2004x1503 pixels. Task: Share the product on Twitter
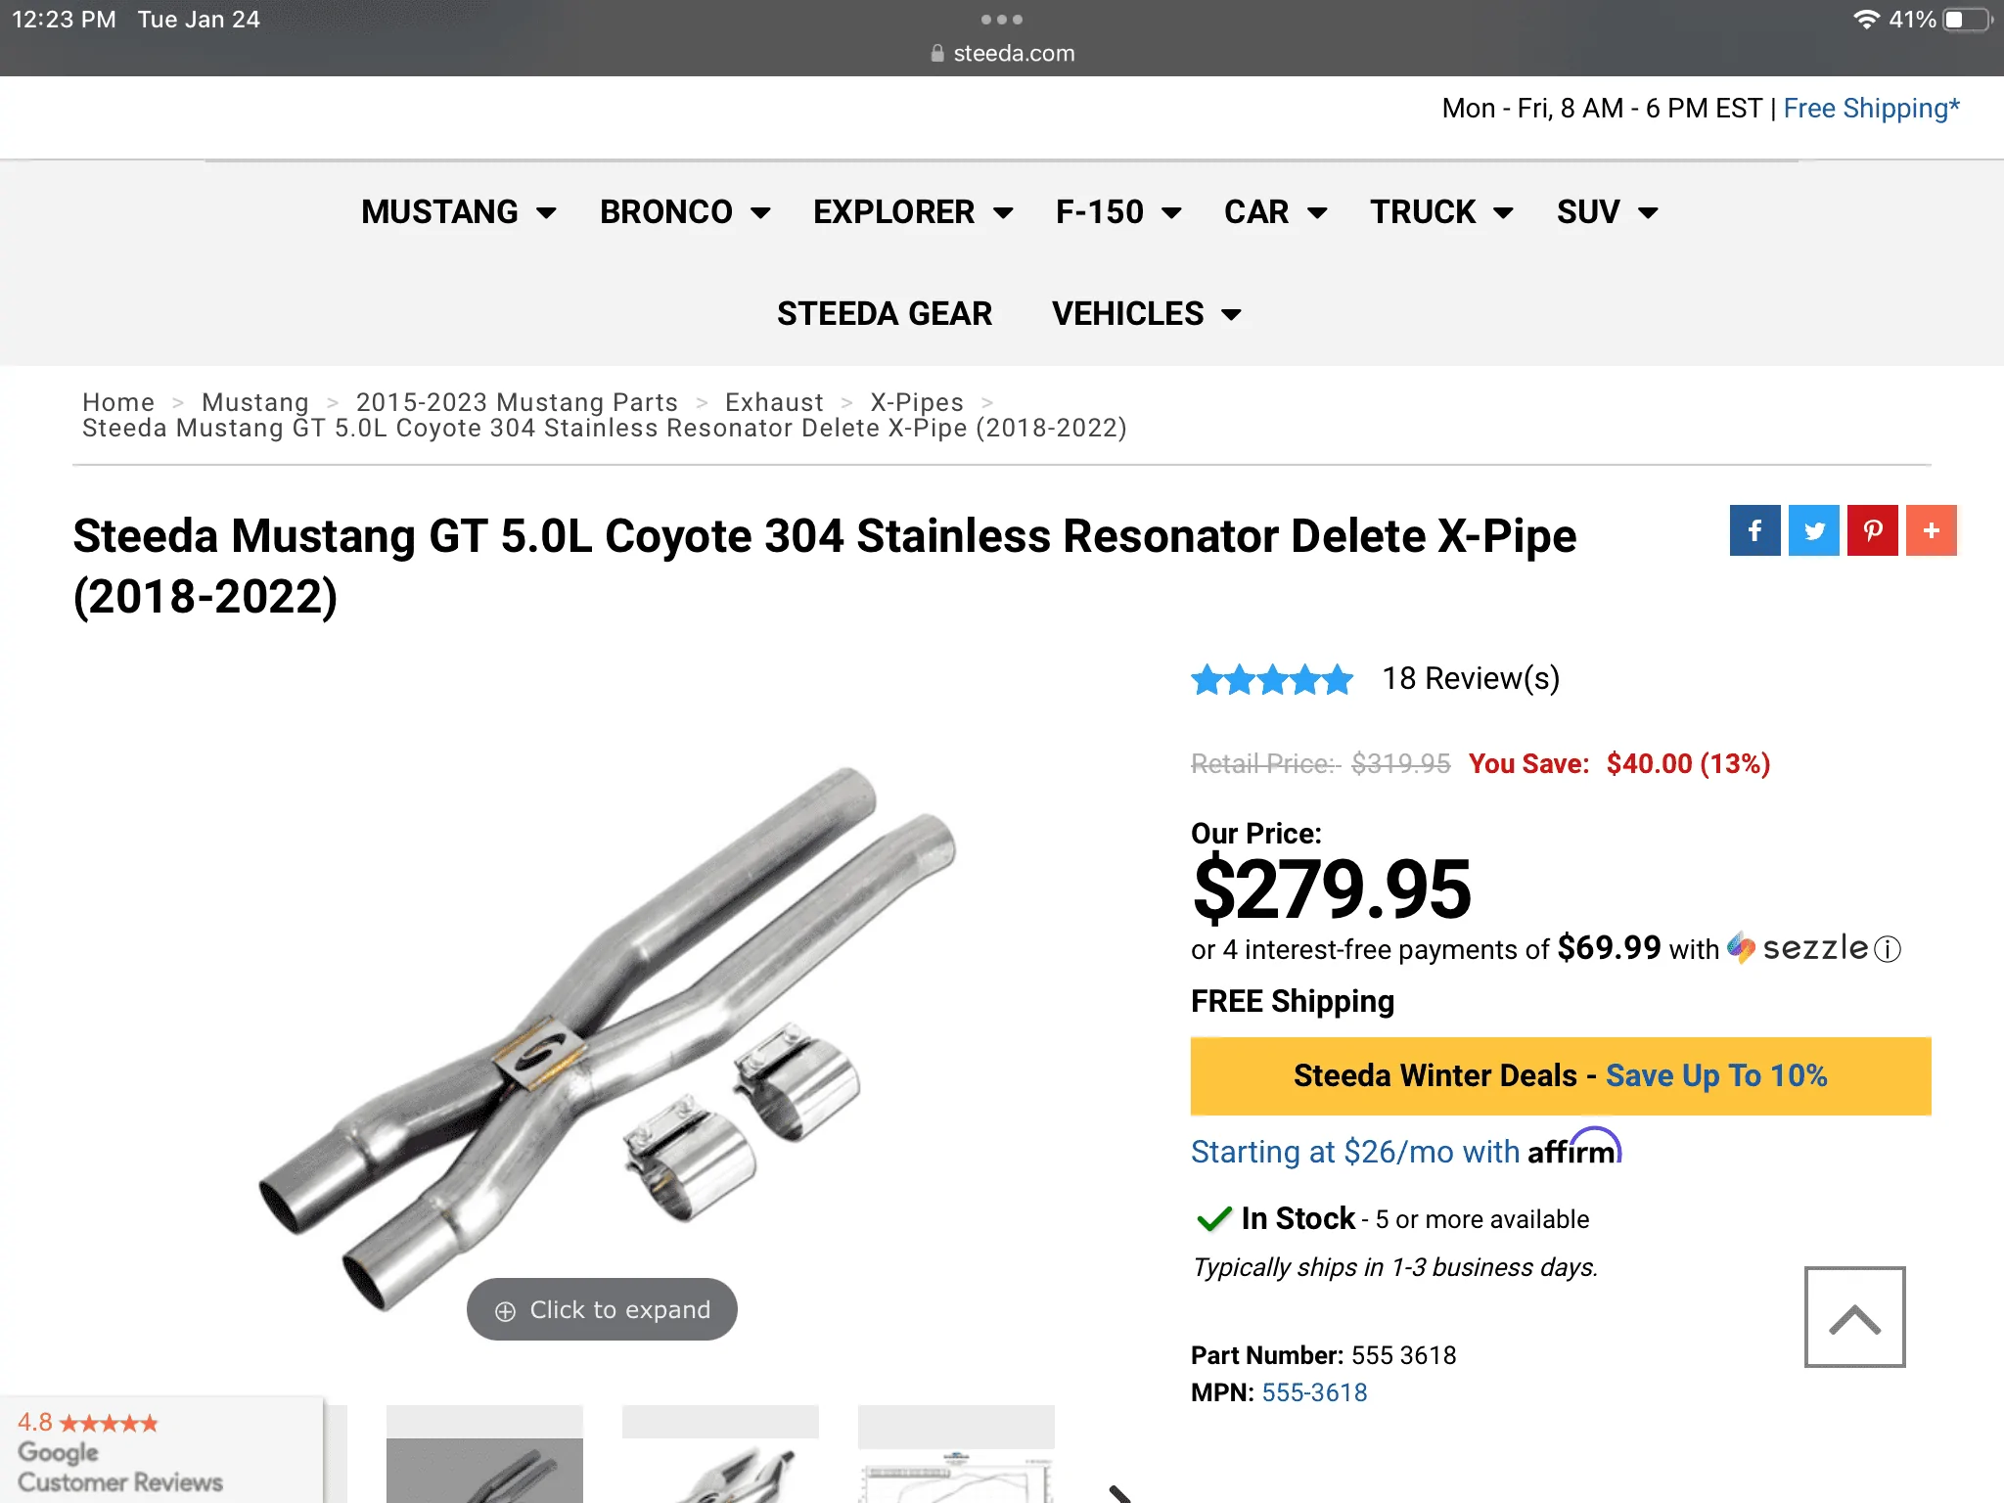click(x=1814, y=530)
